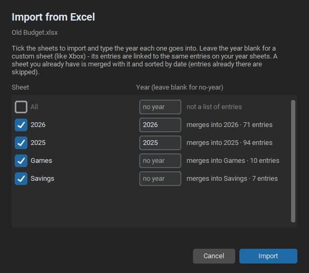The height and width of the screenshot is (273, 309).
Task: Click the Savings row year field
Action: 160,179
